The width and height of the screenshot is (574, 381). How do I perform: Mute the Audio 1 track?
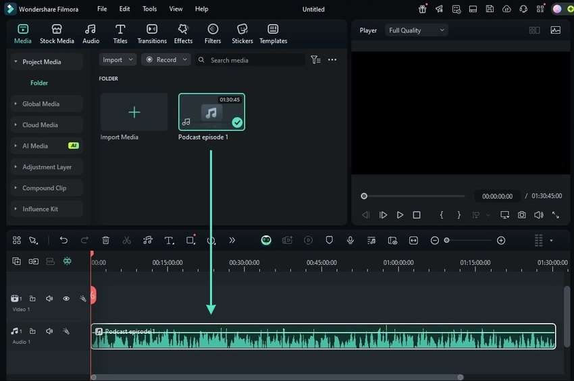click(x=49, y=331)
